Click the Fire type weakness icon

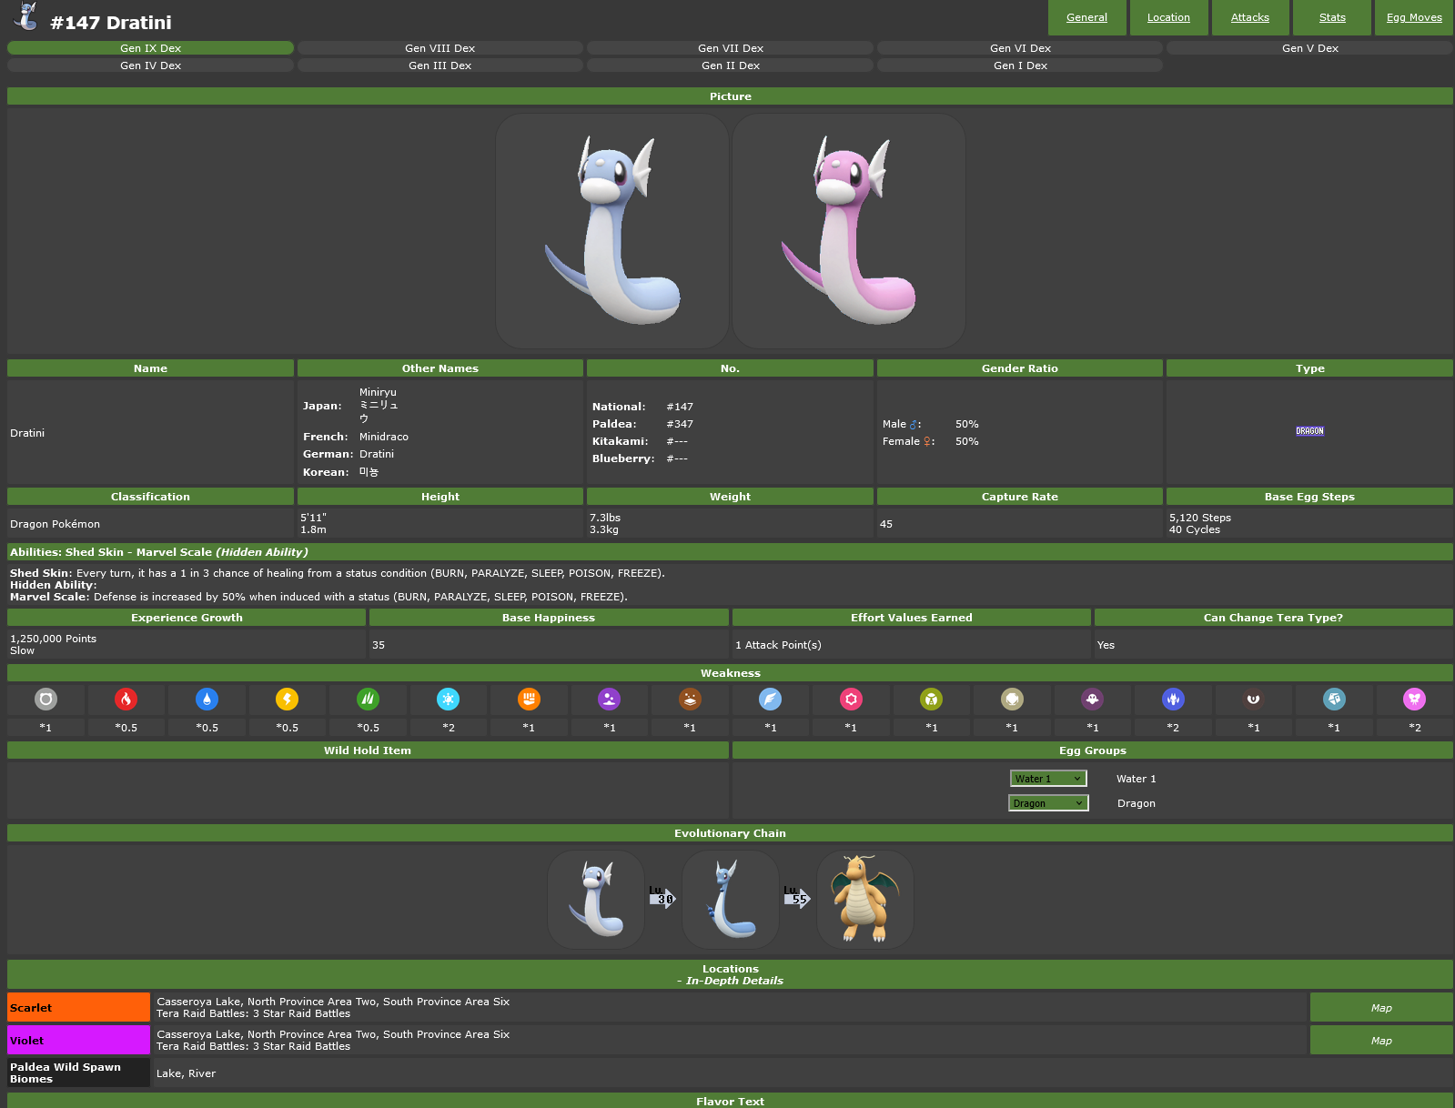pos(126,699)
